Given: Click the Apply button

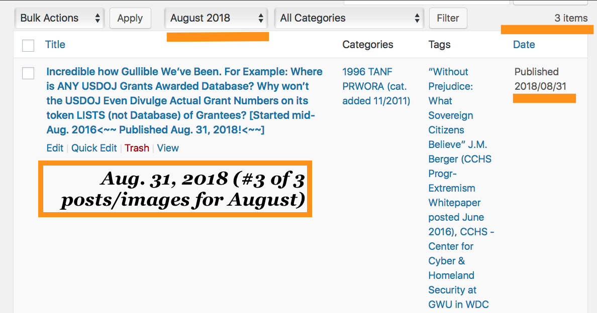Looking at the screenshot, I should 130,18.
